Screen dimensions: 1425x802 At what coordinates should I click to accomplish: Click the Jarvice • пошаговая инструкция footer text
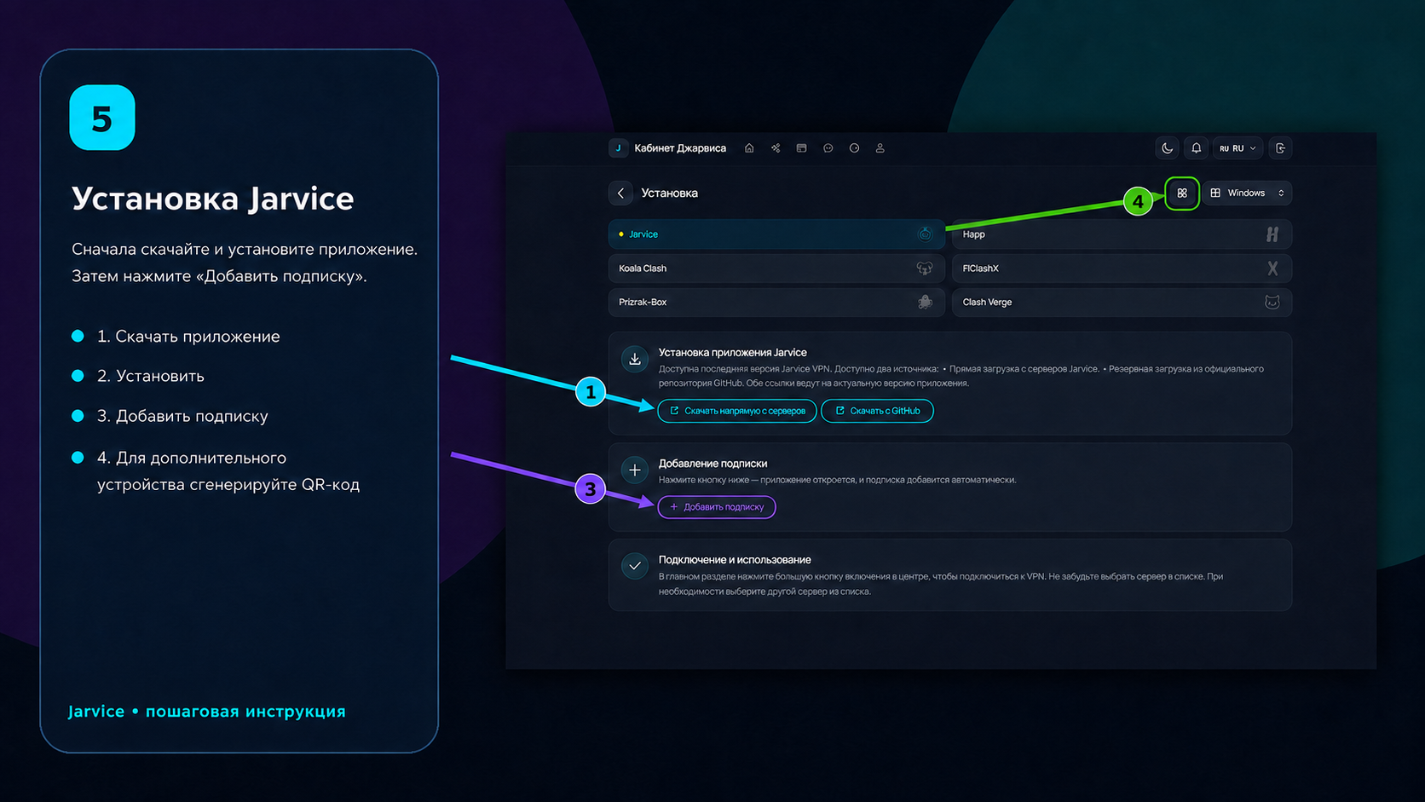(207, 712)
